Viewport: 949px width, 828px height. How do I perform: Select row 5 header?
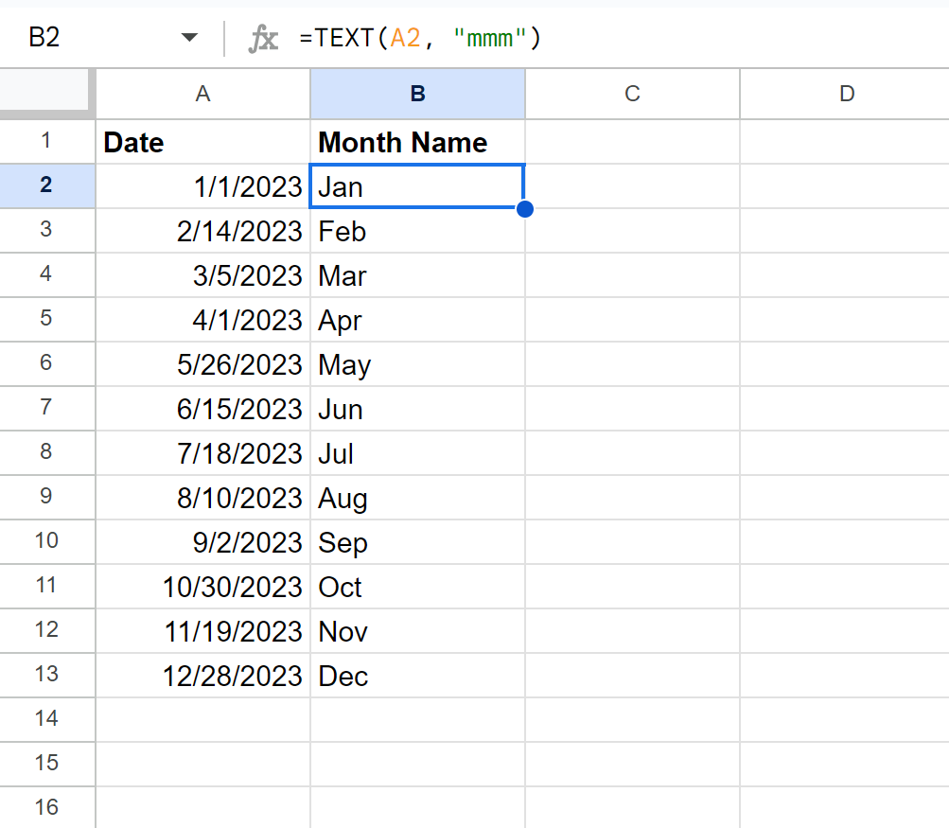47,320
